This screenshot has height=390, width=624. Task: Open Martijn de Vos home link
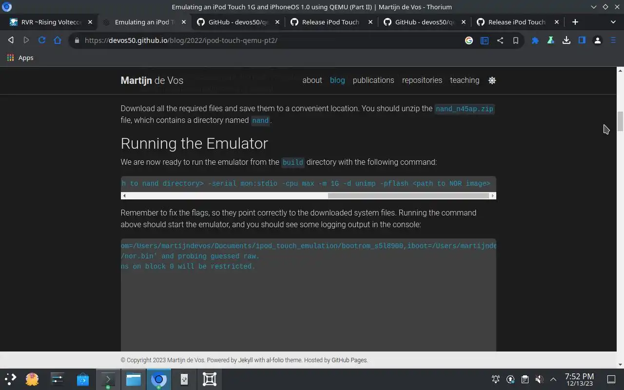[152, 80]
